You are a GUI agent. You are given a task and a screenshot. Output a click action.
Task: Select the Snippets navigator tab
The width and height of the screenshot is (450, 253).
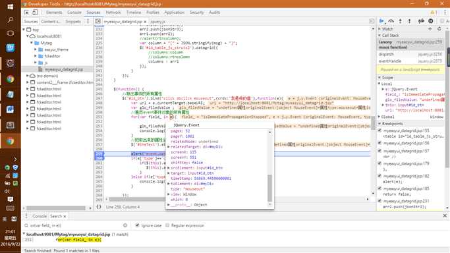click(x=73, y=22)
